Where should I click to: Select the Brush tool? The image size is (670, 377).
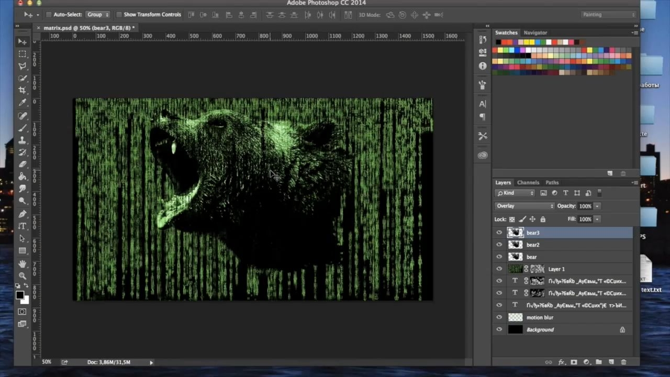(22, 128)
